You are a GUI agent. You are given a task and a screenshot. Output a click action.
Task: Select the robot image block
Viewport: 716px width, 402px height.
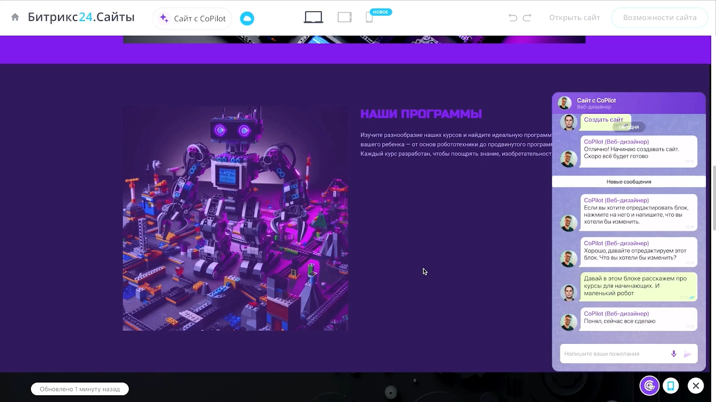point(235,218)
